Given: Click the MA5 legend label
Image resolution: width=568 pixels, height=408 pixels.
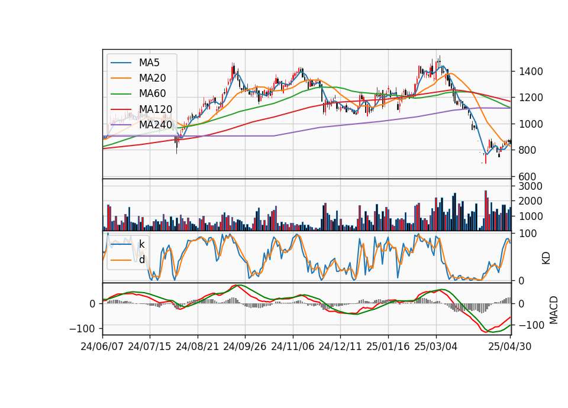Looking at the screenshot, I should [x=149, y=63].
